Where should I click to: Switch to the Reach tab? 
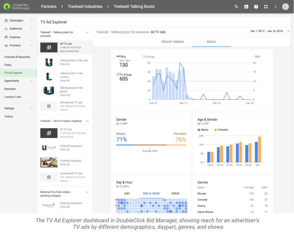pyautogui.click(x=211, y=42)
